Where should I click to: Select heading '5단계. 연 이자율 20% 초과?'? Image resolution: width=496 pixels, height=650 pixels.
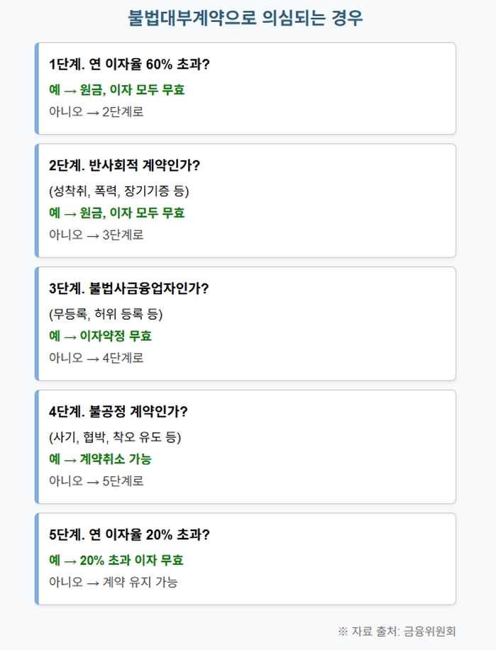(x=130, y=534)
